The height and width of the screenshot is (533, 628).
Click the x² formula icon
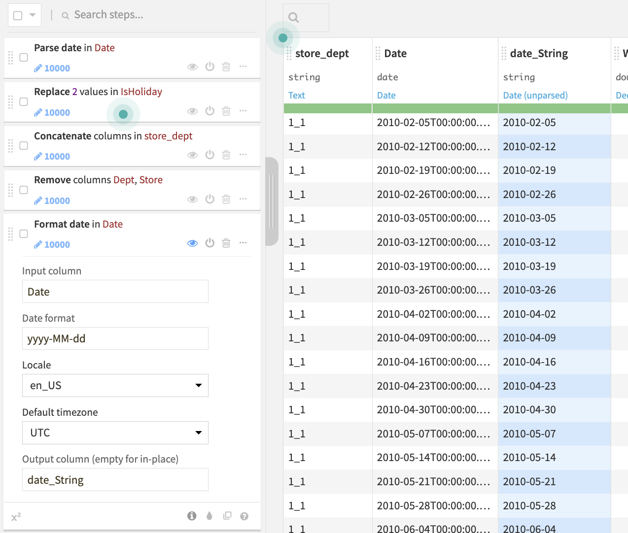click(16, 516)
